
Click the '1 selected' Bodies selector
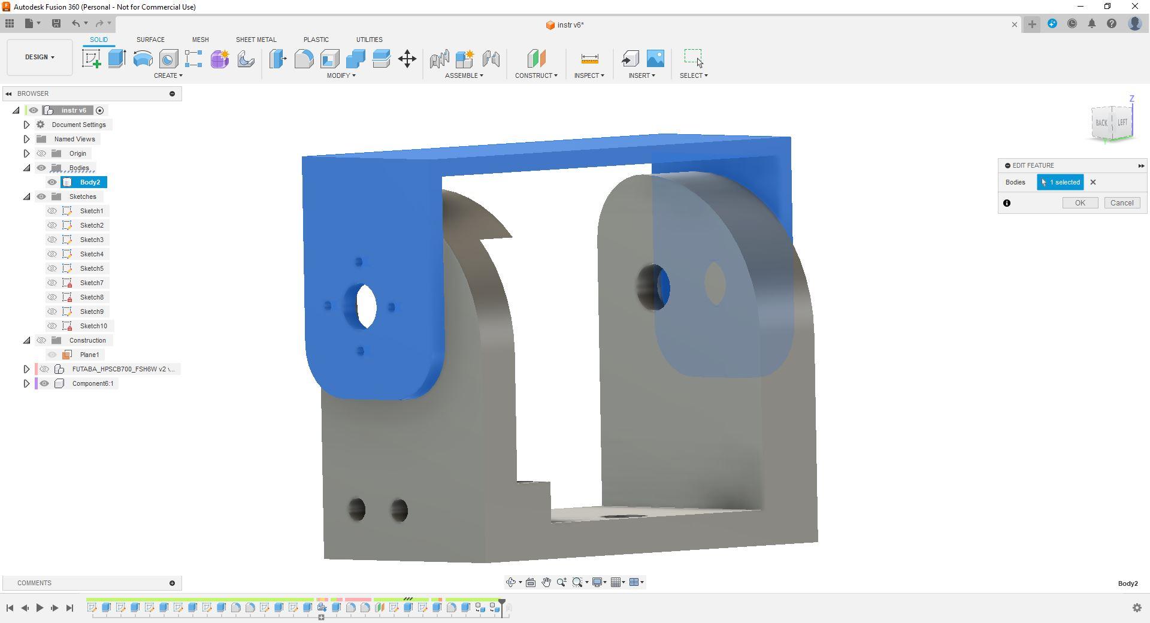[1060, 183]
